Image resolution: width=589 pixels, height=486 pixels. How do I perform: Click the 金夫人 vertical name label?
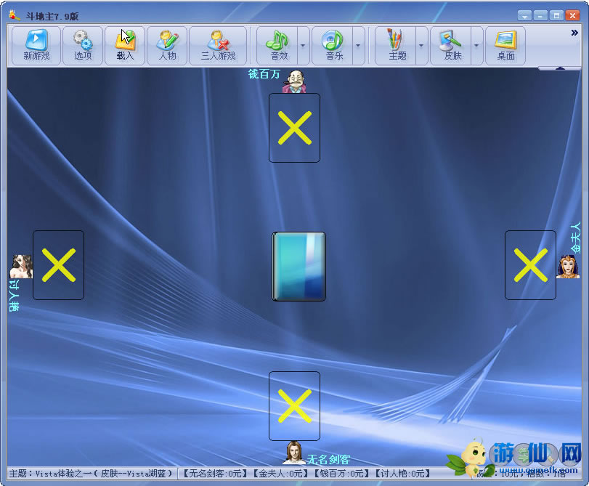click(575, 238)
